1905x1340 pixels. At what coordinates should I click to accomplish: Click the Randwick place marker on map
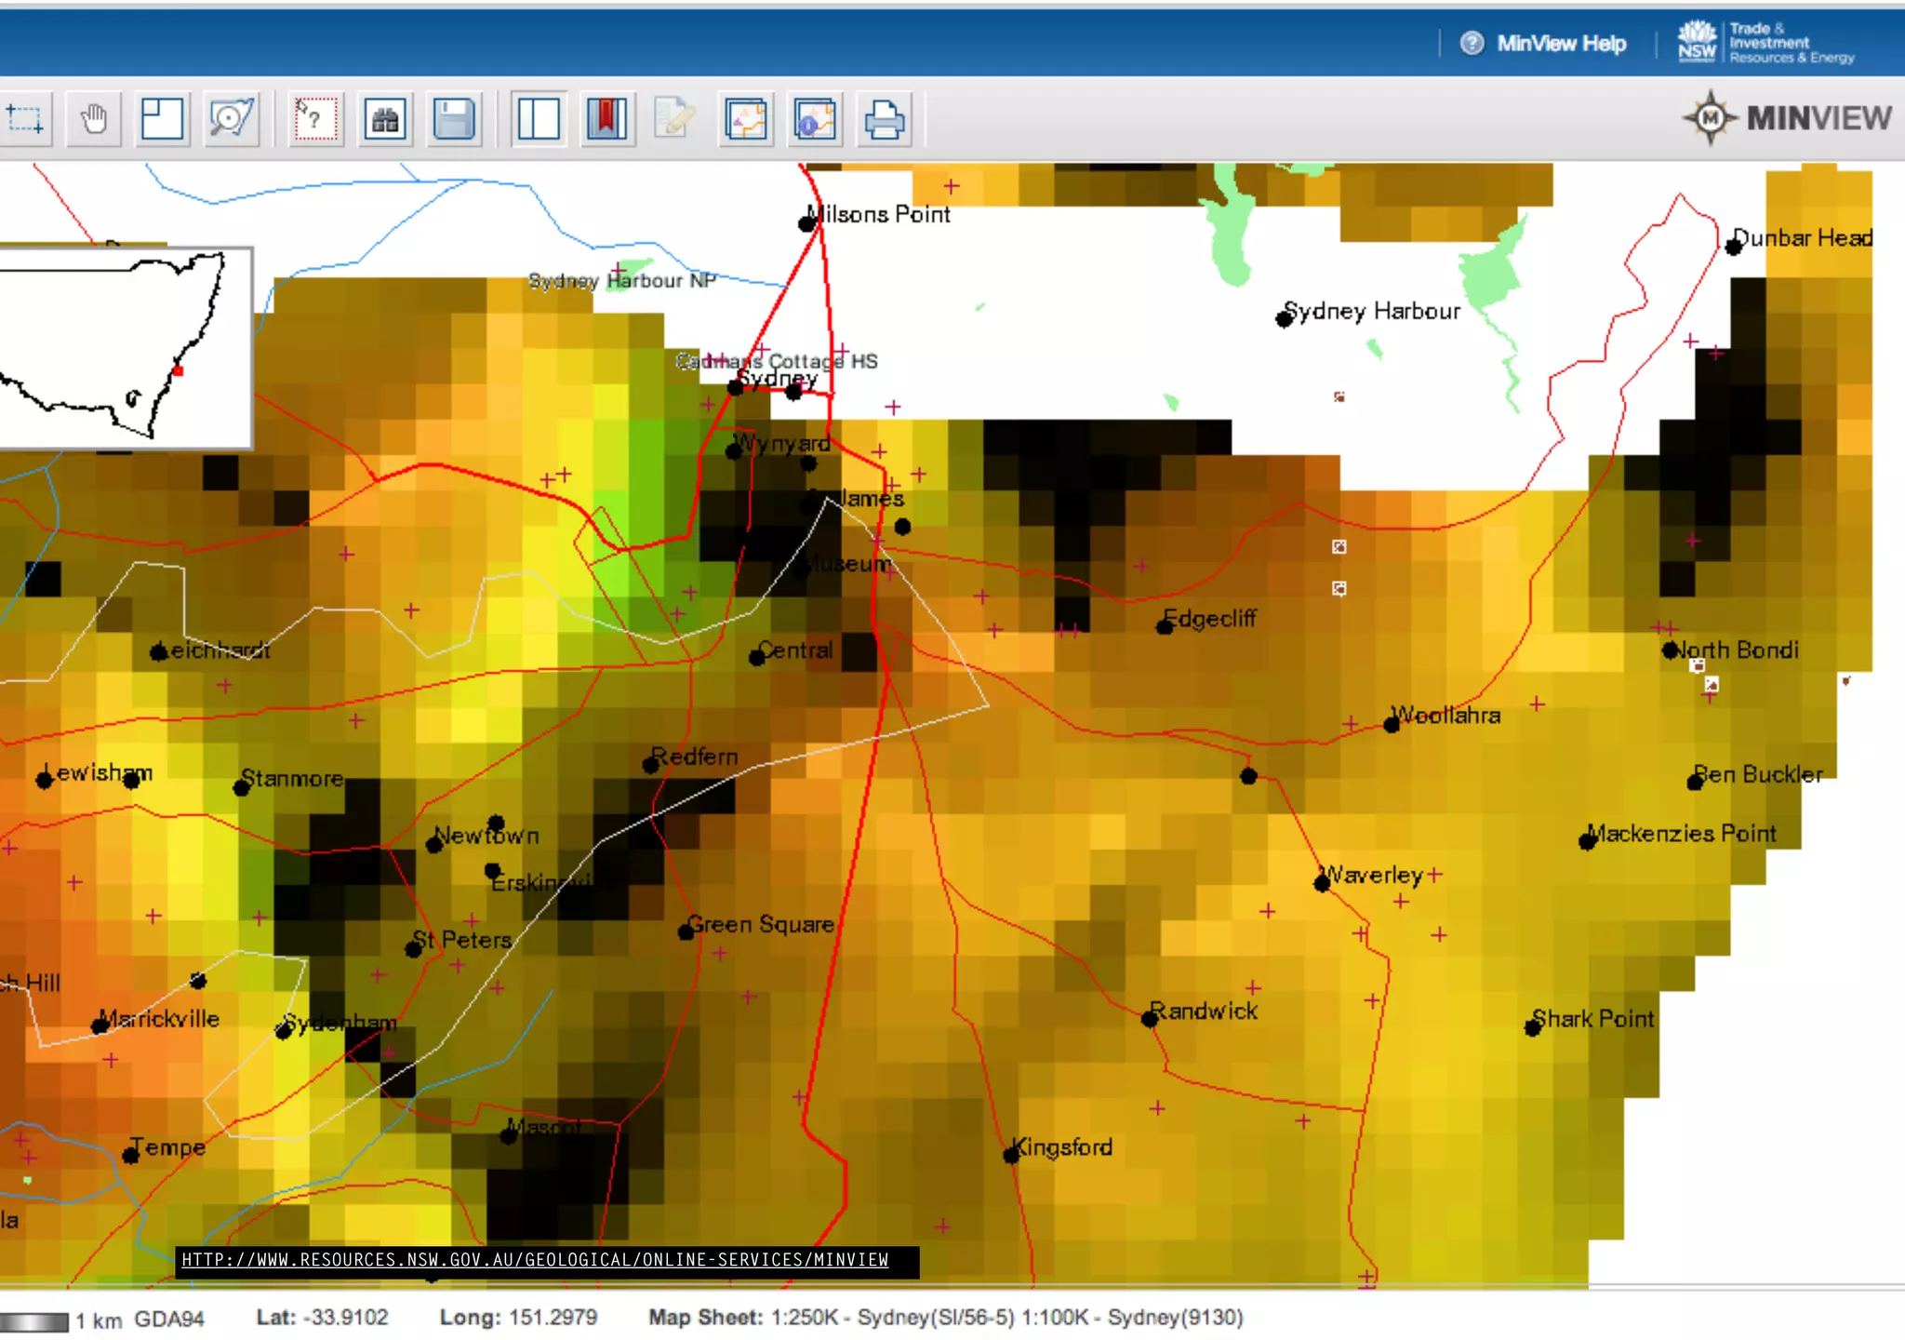point(1150,1019)
